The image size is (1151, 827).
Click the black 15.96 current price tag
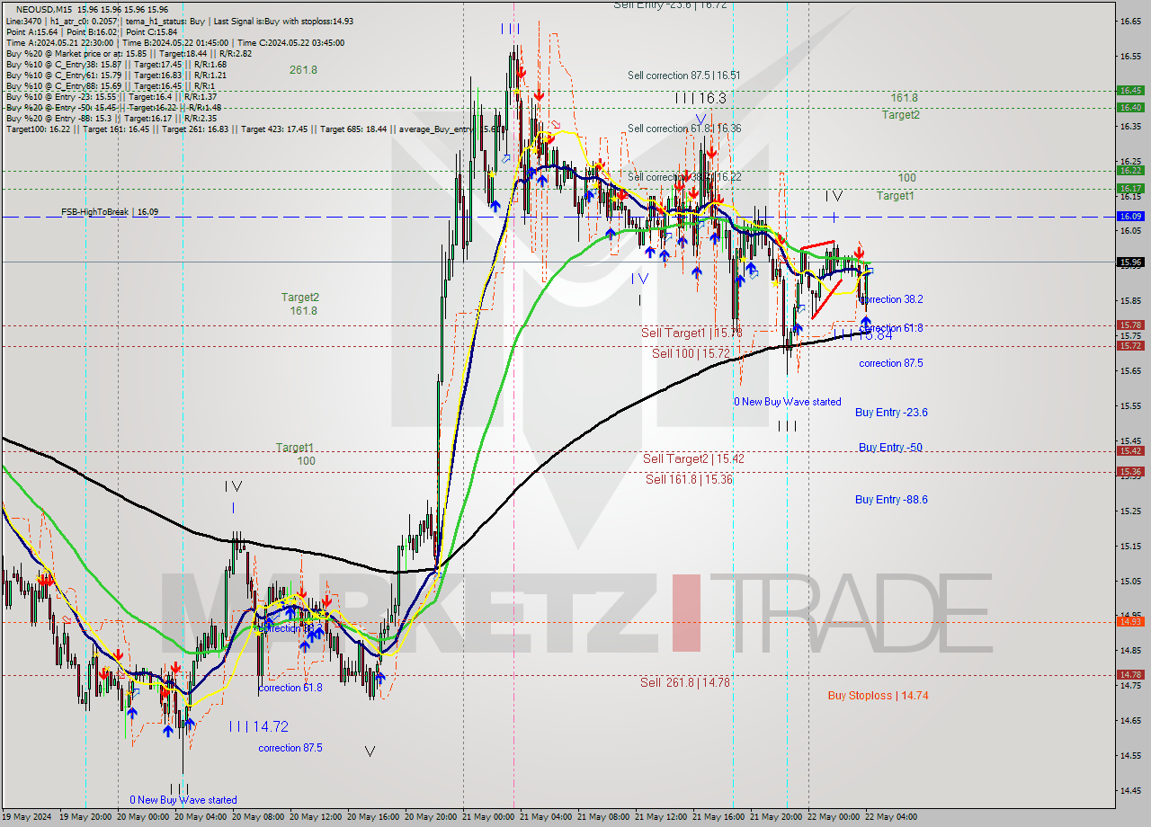pos(1130,262)
